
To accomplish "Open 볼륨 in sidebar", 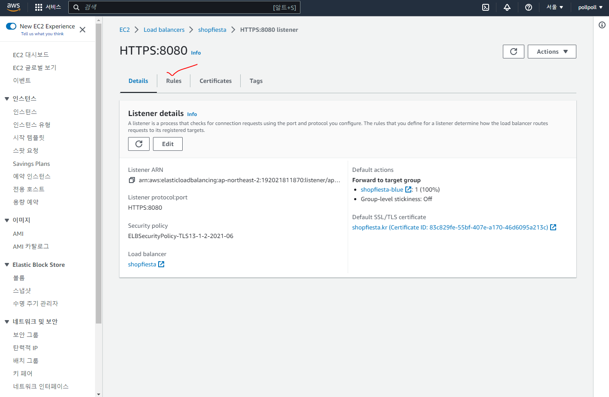I will click(19, 278).
